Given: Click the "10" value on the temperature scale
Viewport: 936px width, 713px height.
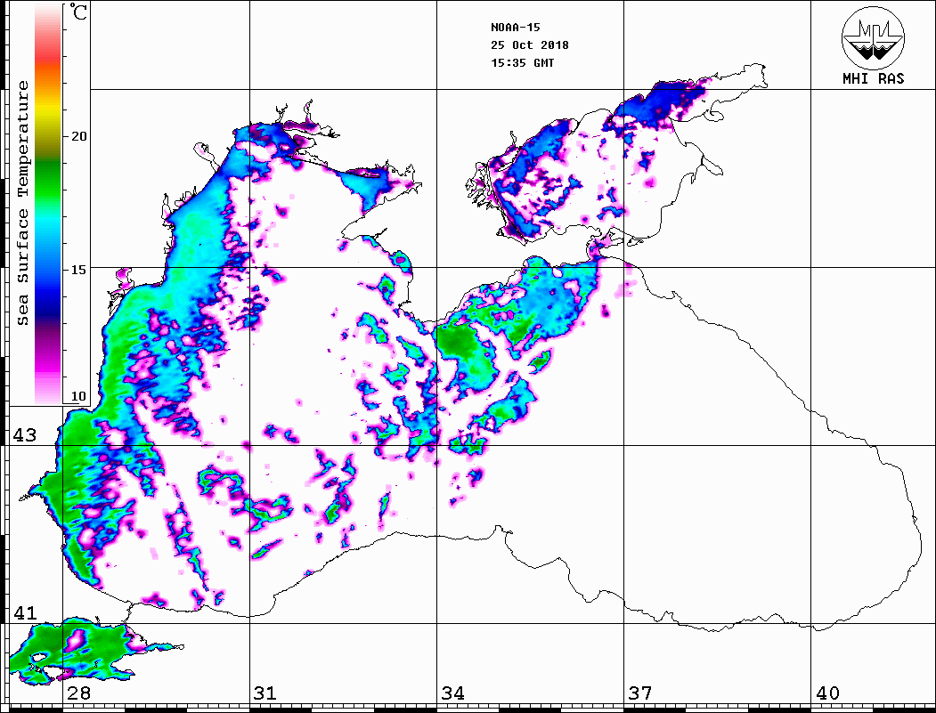Looking at the screenshot, I should click(x=78, y=396).
